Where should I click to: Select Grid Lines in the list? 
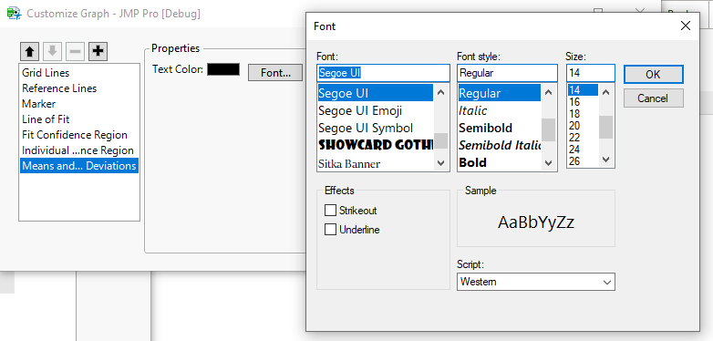coord(78,73)
